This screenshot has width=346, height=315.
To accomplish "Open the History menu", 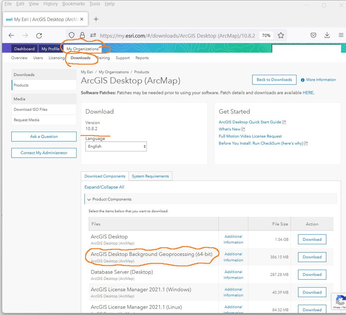I will [x=51, y=4].
